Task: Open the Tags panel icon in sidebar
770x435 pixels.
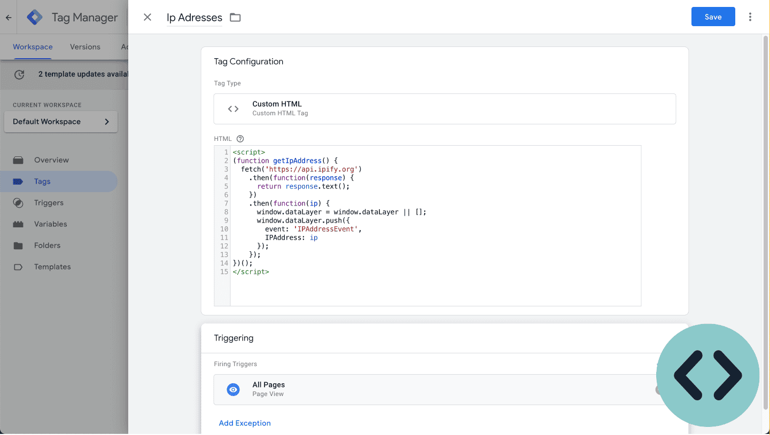Action: coord(19,181)
